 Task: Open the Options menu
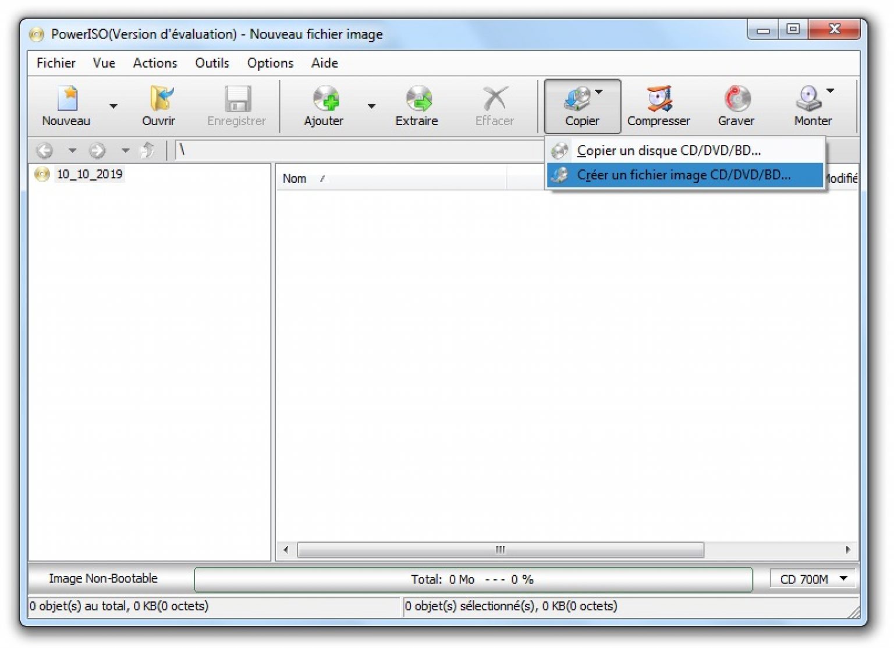[x=269, y=63]
